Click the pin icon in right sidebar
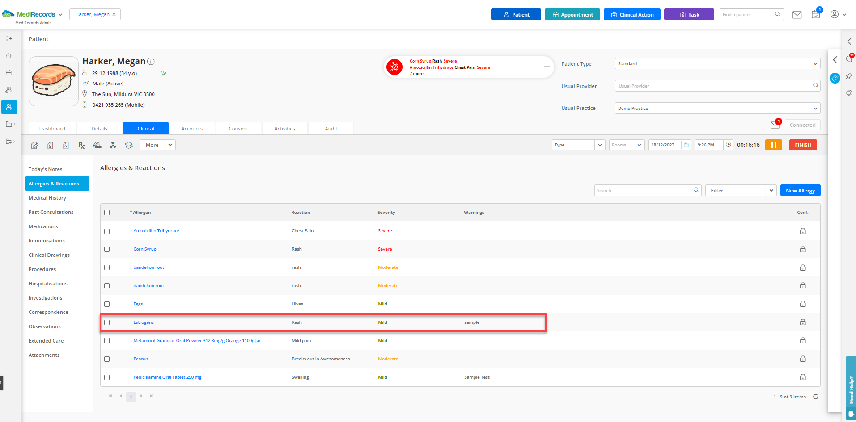The width and height of the screenshot is (856, 422). [x=849, y=76]
